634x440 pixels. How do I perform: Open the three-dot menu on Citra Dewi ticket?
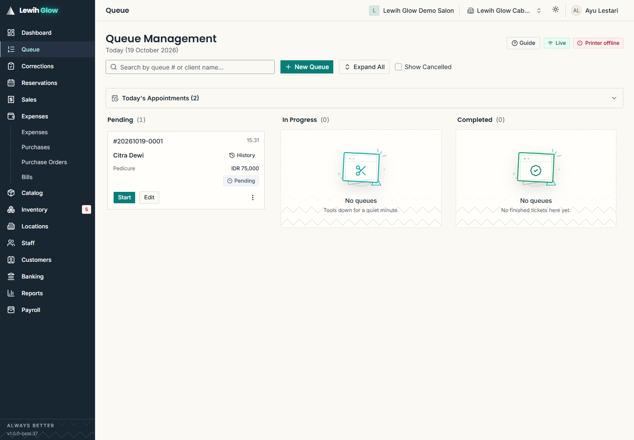tap(253, 198)
